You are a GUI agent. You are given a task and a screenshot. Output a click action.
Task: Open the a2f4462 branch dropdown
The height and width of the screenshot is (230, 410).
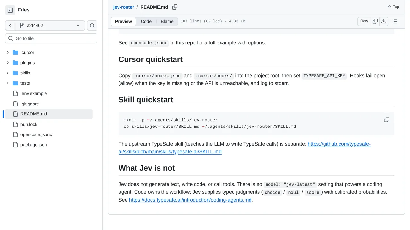[x=50, y=26]
